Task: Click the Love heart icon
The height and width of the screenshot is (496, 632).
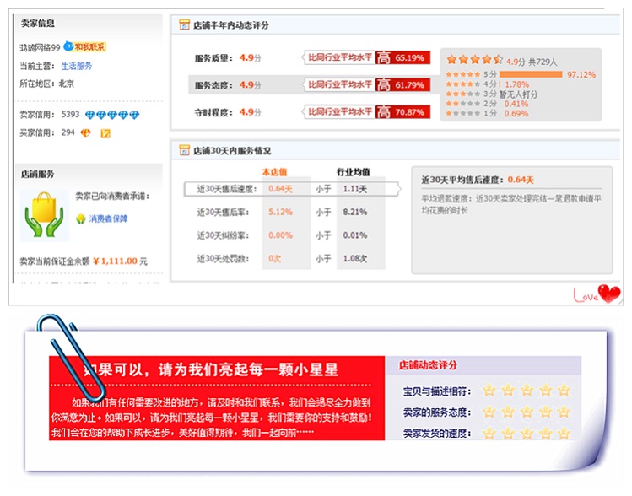Action: (x=609, y=294)
